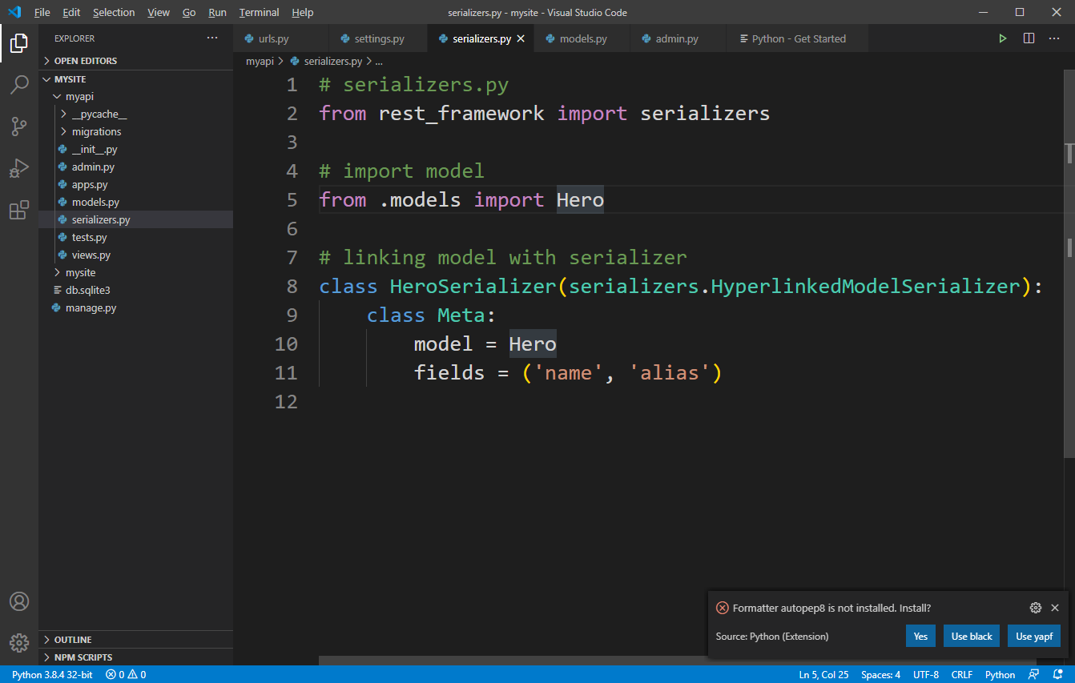This screenshot has height=683, width=1075.
Task: Open the Terminal menu
Action: click(x=260, y=13)
